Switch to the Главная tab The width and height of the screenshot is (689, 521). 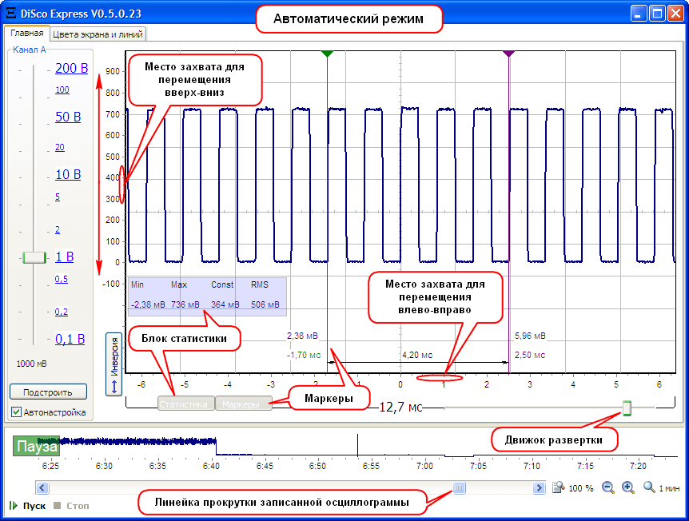point(27,34)
